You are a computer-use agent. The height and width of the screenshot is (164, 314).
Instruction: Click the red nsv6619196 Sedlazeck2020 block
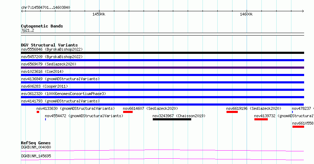tap(232, 112)
